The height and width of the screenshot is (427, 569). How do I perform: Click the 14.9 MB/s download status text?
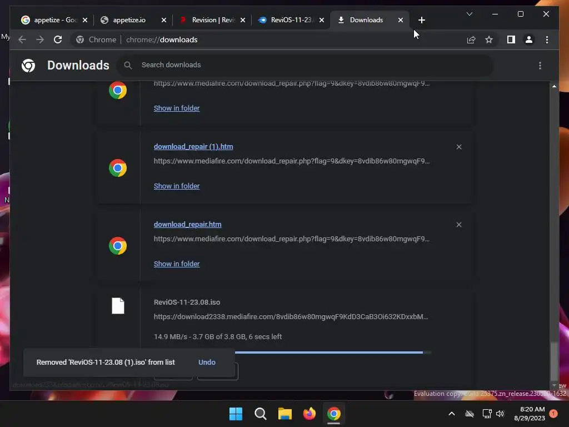click(218, 337)
